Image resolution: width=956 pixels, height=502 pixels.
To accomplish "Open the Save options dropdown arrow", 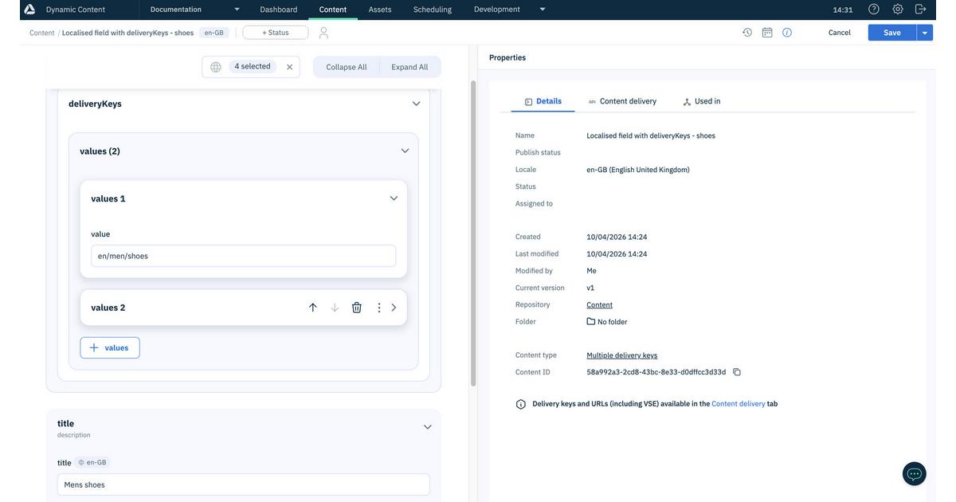I will [x=925, y=33].
